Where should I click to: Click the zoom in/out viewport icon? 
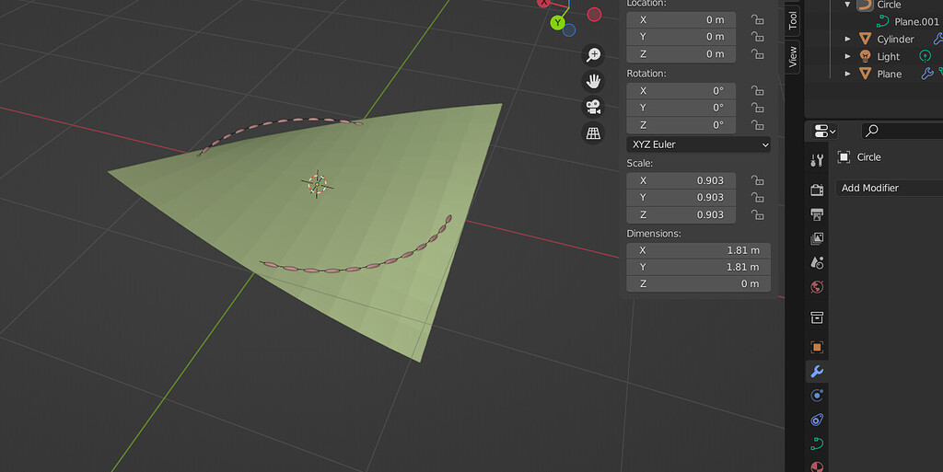coord(594,54)
